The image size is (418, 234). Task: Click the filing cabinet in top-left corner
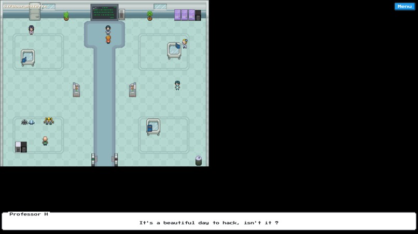pos(35,11)
